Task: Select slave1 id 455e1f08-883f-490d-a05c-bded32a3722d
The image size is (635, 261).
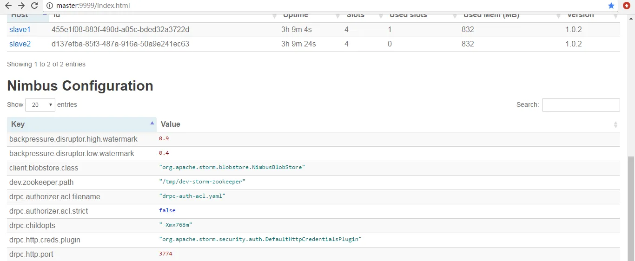Action: point(120,30)
